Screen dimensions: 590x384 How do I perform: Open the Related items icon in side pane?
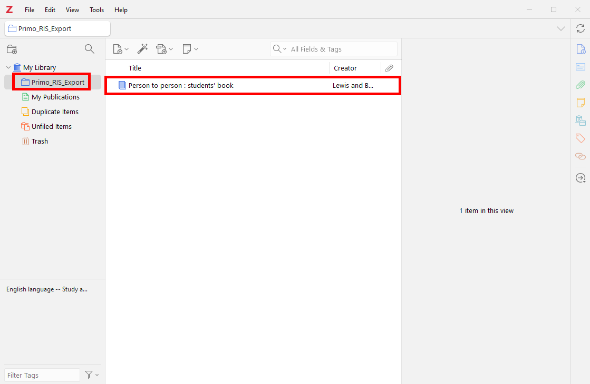[580, 156]
